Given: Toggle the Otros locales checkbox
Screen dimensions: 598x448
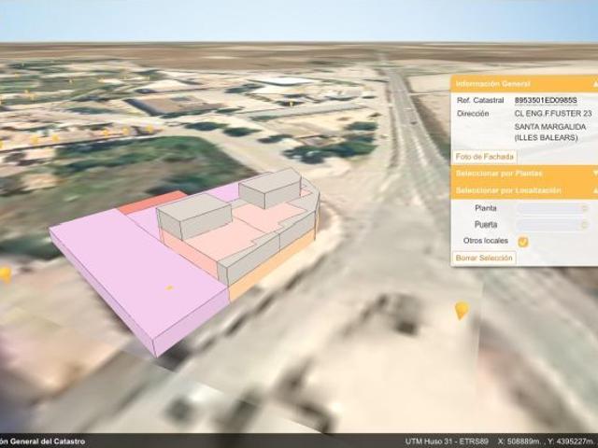Looking at the screenshot, I should click(523, 242).
